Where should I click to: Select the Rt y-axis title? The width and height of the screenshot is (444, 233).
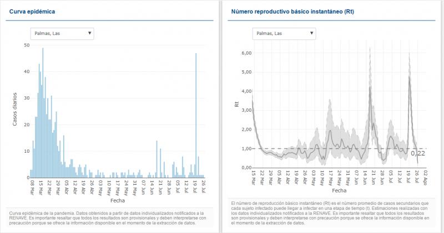coord(237,104)
